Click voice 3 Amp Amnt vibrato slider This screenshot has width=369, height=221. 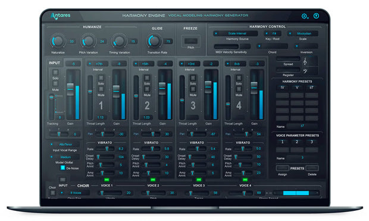[198, 173]
